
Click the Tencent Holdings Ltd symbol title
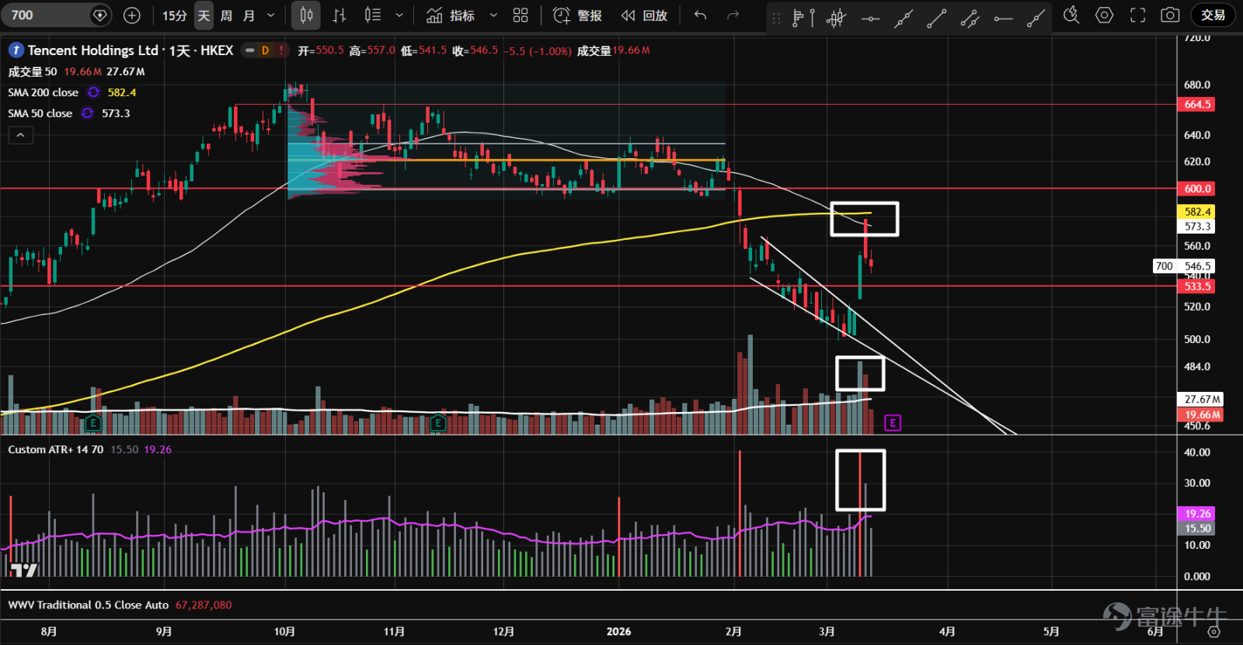(x=93, y=50)
